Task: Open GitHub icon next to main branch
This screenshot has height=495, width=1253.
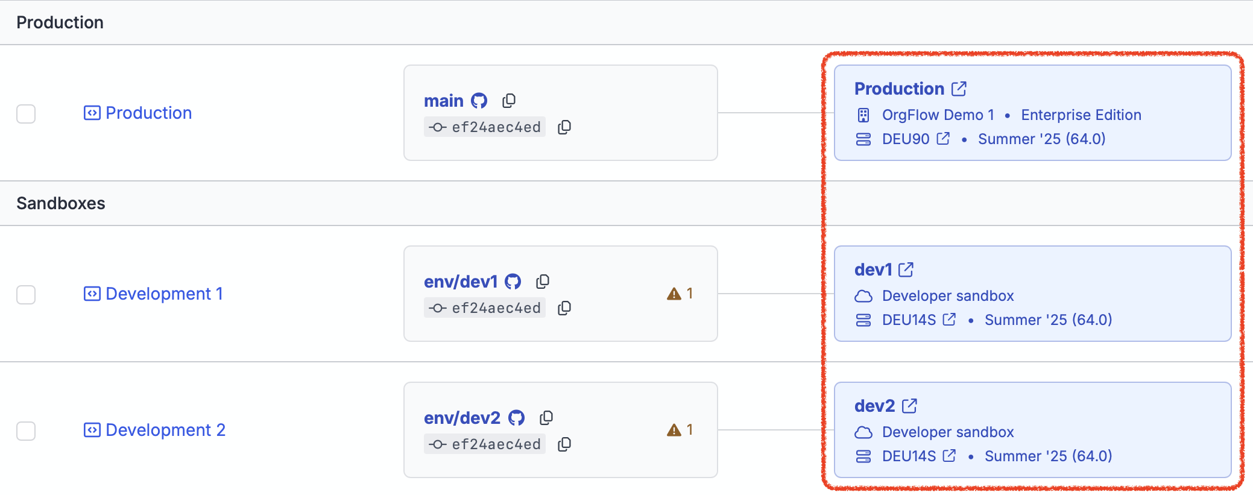Action: coord(479,101)
